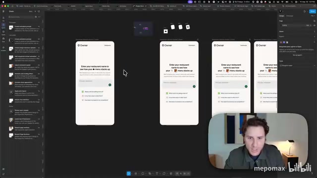Select the Pen tool in bottom toolbar
The height and width of the screenshot is (178, 317).
[x=150, y=174]
